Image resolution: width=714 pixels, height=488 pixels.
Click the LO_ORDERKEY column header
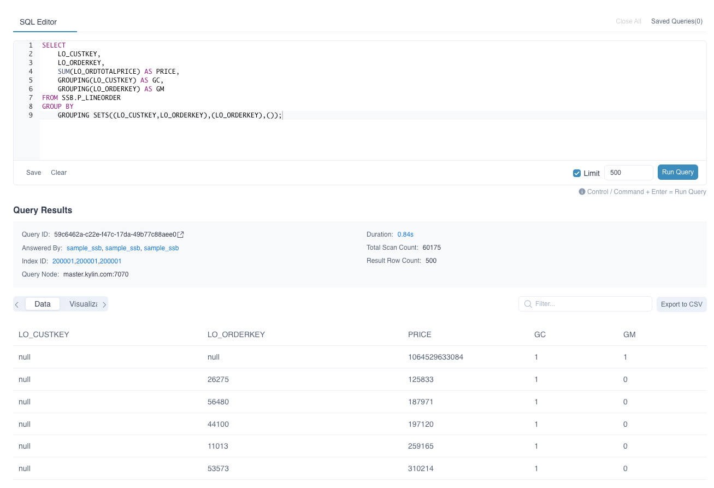point(236,334)
